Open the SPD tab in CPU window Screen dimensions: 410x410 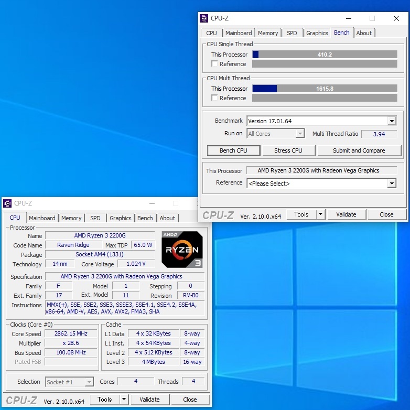[95, 218]
